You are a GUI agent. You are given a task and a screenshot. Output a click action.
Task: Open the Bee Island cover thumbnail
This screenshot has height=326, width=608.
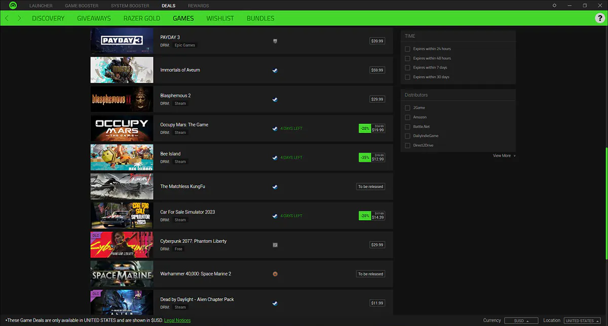(x=122, y=157)
